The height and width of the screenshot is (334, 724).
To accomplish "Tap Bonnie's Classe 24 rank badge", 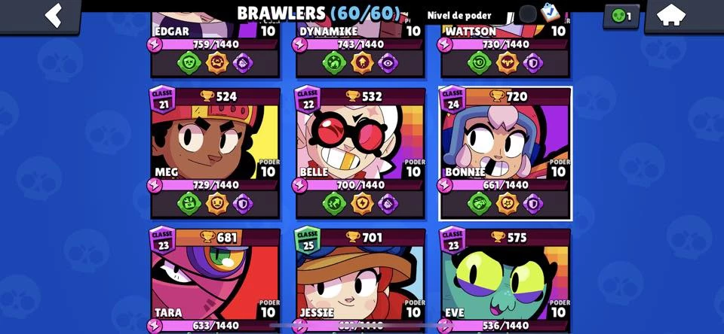I will tap(453, 99).
